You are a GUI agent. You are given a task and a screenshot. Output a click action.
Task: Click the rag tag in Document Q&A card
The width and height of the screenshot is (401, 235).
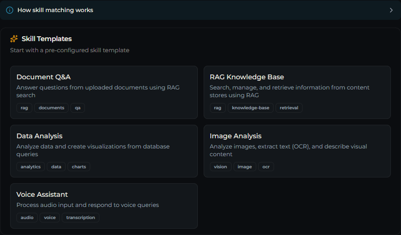(x=24, y=108)
